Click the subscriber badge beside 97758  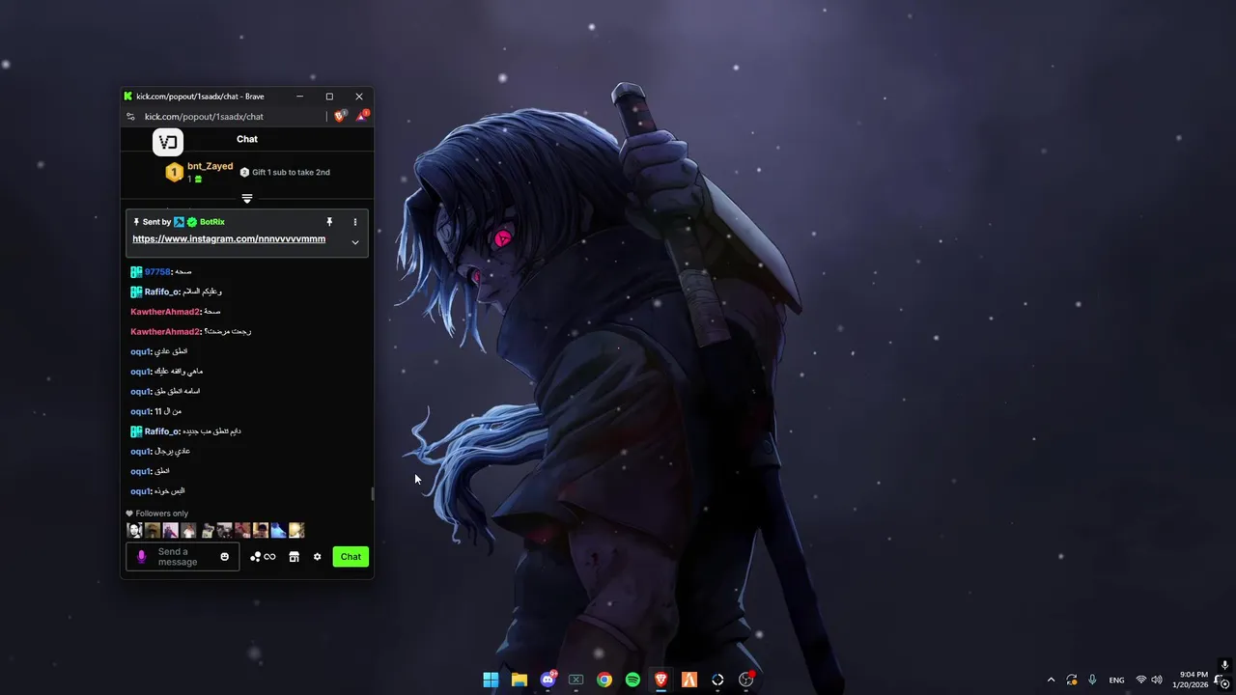click(136, 272)
